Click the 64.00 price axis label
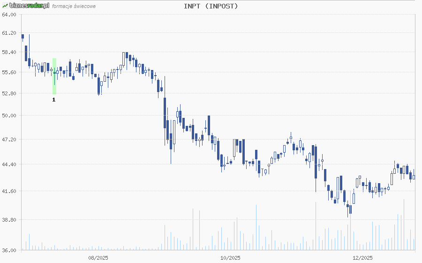The height and width of the screenshot is (263, 422). coord(9,15)
